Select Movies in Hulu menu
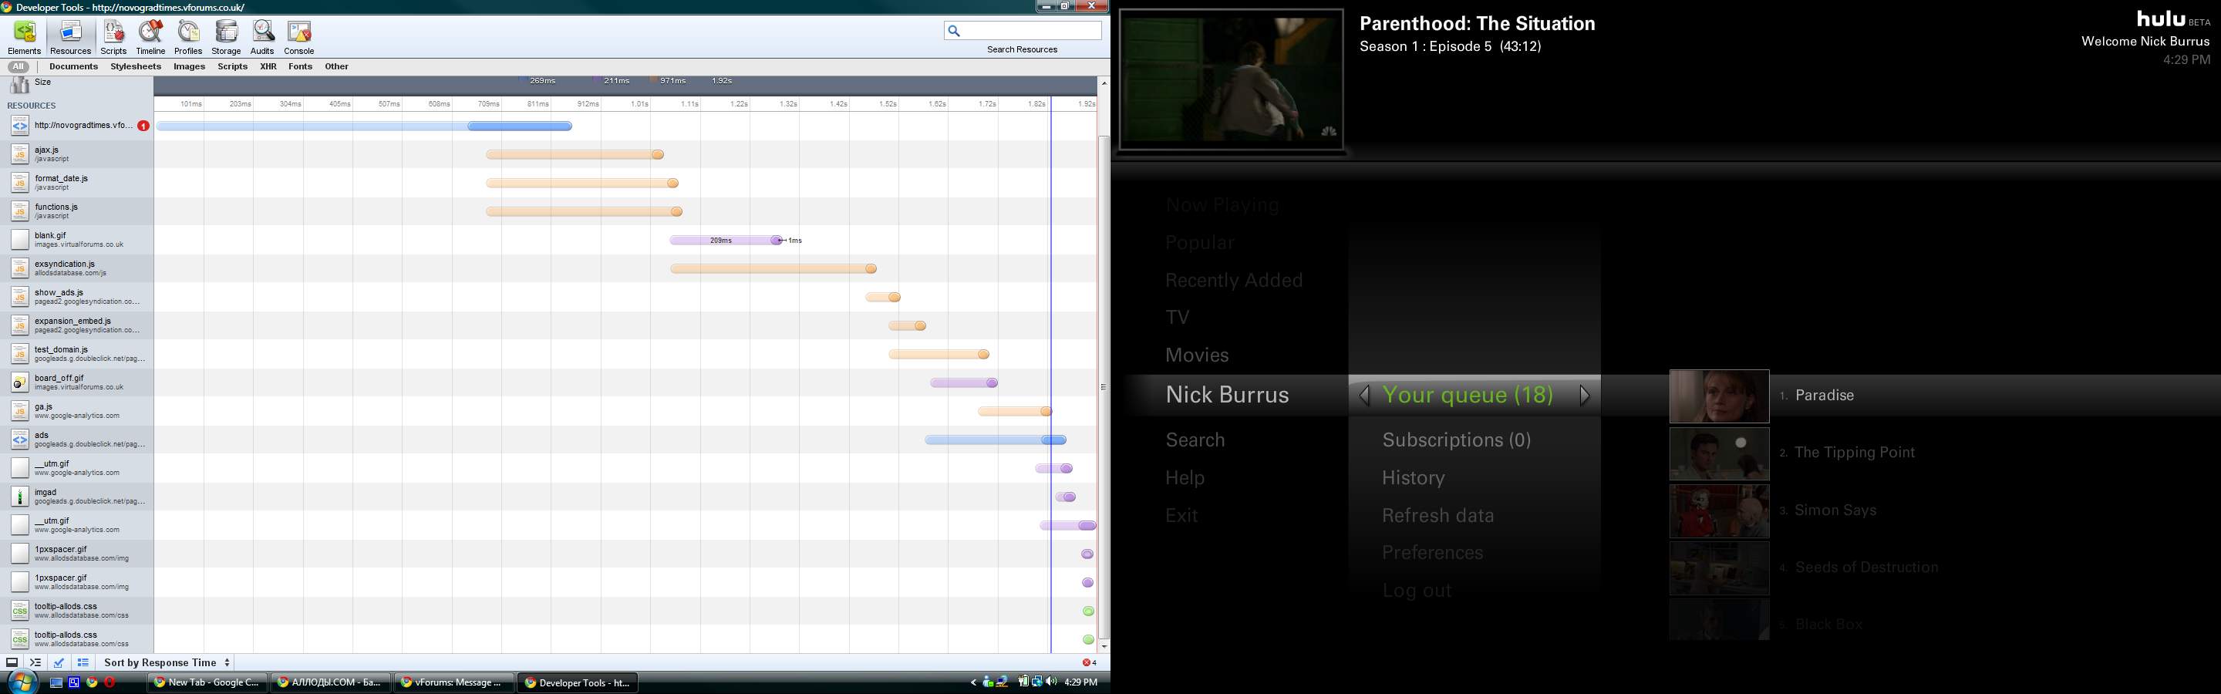This screenshot has width=2221, height=694. pyautogui.click(x=1197, y=355)
